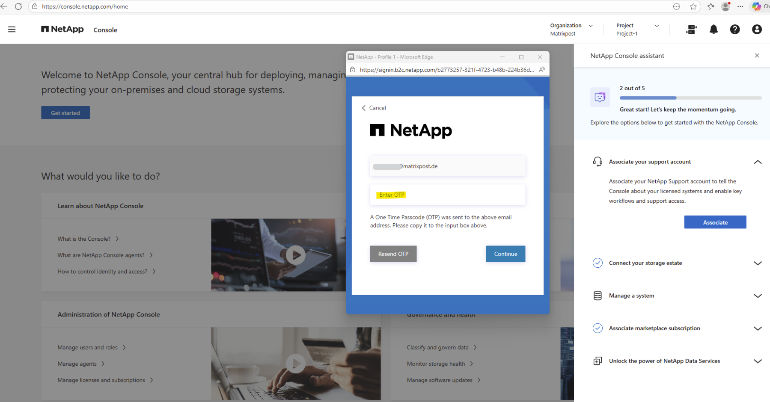Toggle read aloud icon in popup address bar
770x402 pixels.
[x=541, y=70]
